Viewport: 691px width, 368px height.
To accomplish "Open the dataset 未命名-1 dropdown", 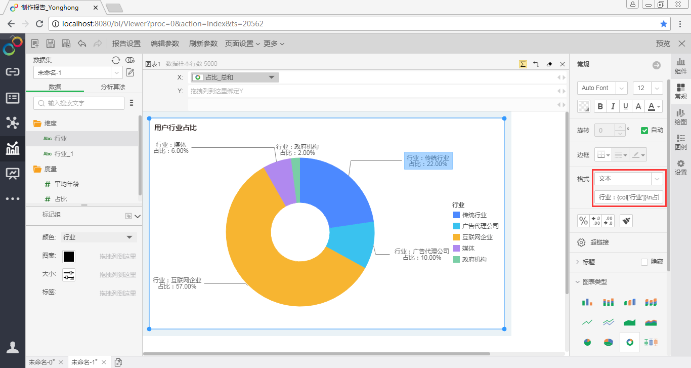I will click(x=78, y=72).
